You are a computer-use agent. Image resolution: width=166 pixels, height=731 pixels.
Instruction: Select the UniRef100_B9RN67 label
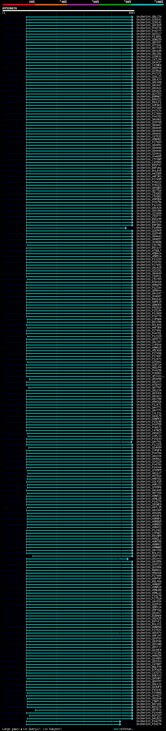pyautogui.click(x=149, y=96)
